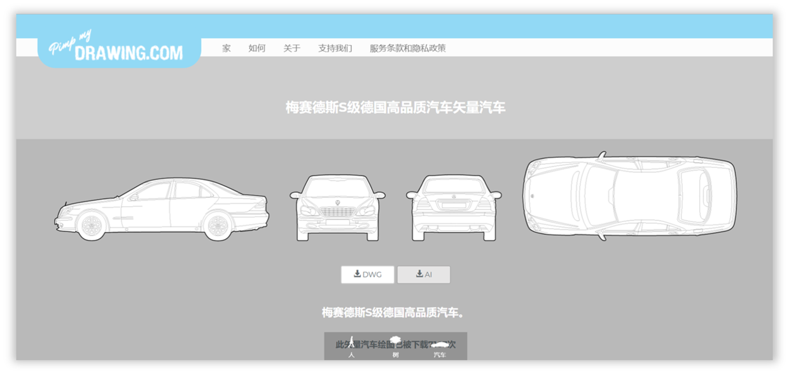Open the 支持我们 (Support us) menu item
The image size is (789, 374).
(x=335, y=48)
